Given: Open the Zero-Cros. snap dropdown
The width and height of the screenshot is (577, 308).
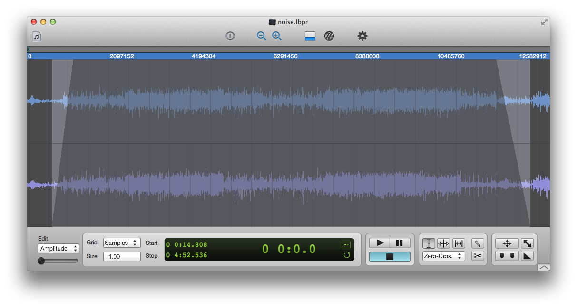Looking at the screenshot, I should point(443,256).
